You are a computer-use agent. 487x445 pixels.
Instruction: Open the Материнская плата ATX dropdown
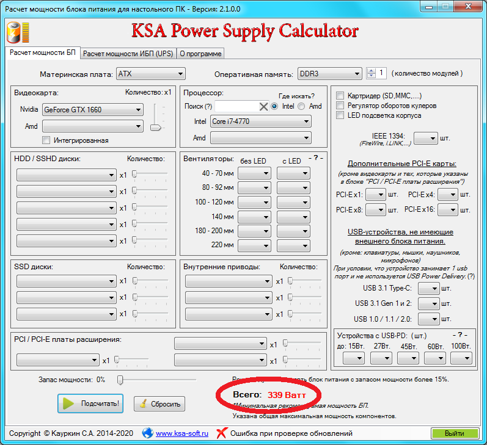(150, 74)
